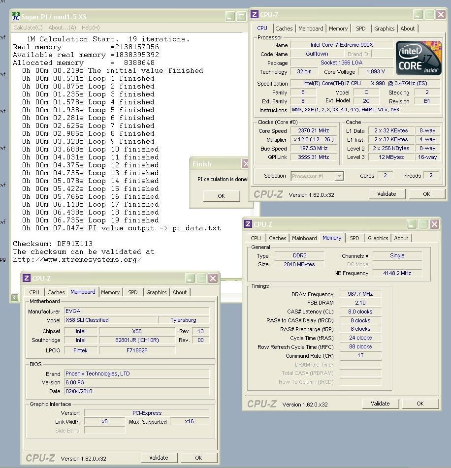Click Validate in the Memory tab window

click(380, 404)
